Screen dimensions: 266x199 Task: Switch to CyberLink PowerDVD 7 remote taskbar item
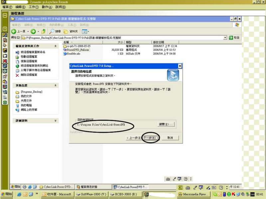(x=130, y=187)
